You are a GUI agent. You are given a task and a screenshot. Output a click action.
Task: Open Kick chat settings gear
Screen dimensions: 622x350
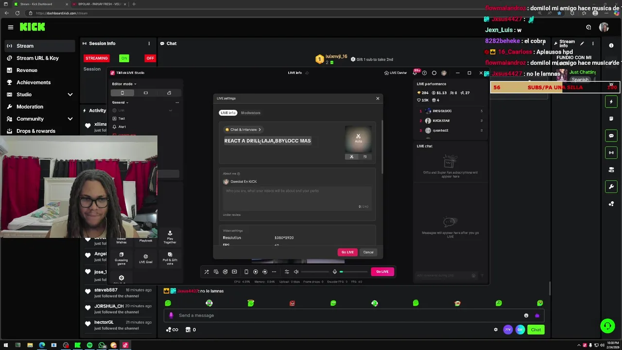pyautogui.click(x=496, y=330)
